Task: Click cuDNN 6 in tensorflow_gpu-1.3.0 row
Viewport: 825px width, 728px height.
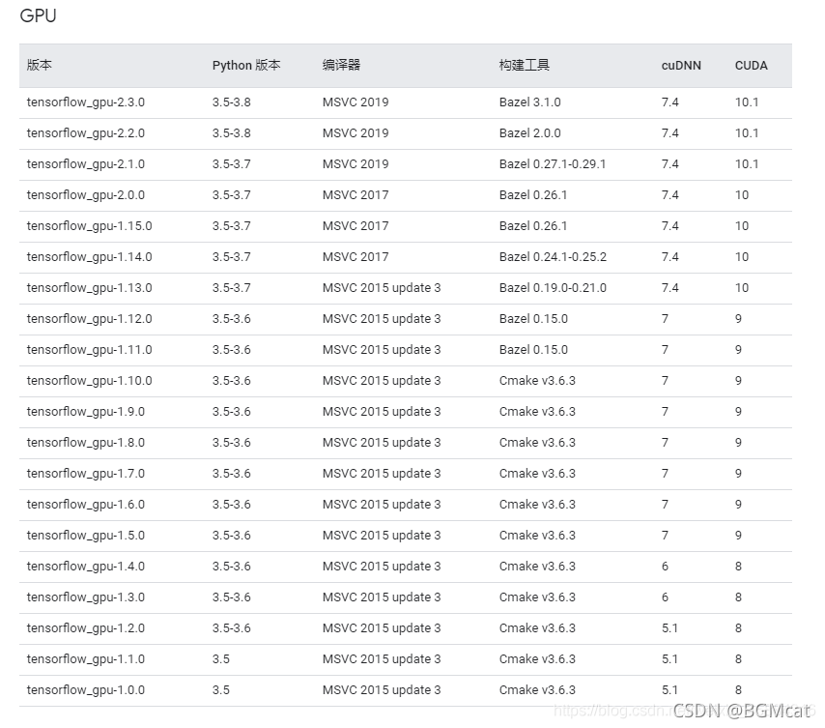Action: point(665,597)
